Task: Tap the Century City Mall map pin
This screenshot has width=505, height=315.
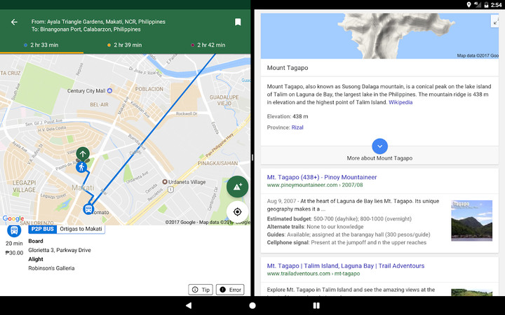Action: 109,90
